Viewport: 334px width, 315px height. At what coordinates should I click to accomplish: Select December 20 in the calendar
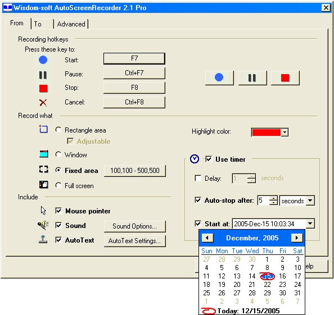(237, 285)
